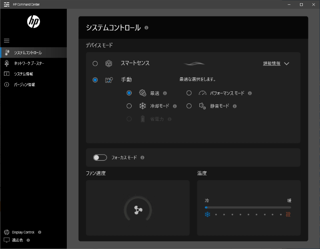The image size is (320, 249).
Task: Click the snowflake icon on the temperature scale
Action: coord(207,215)
